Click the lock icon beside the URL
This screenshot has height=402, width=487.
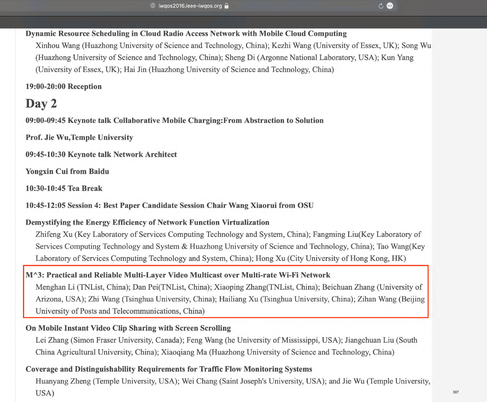(226, 6)
